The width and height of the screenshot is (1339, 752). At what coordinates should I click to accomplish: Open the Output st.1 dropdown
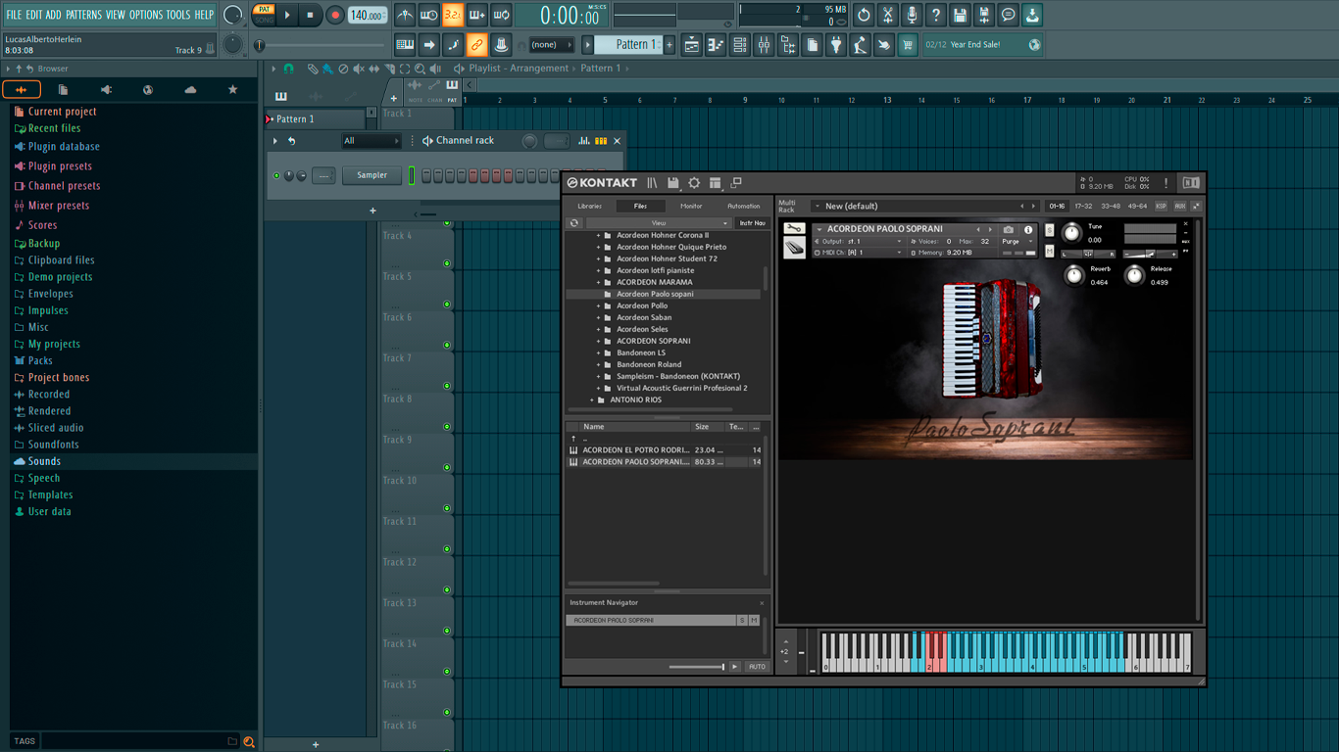pyautogui.click(x=859, y=241)
